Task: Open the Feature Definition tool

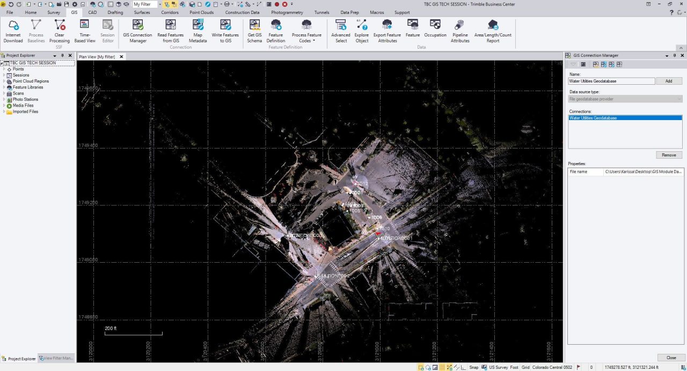Action: 275,31
